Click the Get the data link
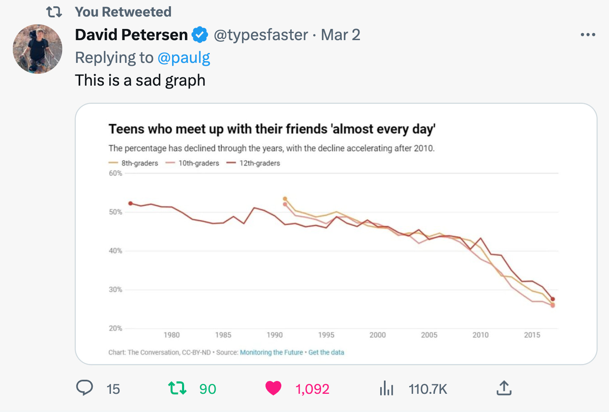Viewport: 609px width, 412px height. coord(326,352)
